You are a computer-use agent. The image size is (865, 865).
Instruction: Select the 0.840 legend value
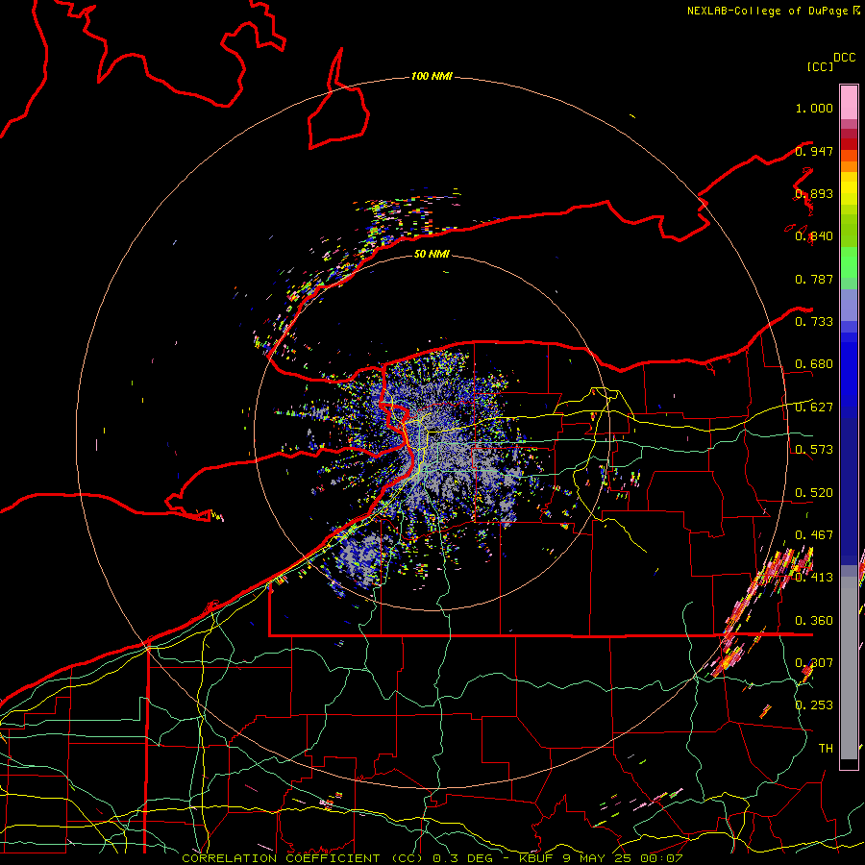pyautogui.click(x=814, y=236)
